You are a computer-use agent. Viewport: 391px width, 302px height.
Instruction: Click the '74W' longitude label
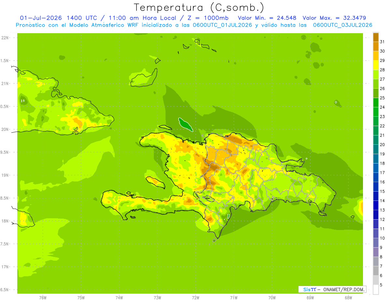click(119, 298)
